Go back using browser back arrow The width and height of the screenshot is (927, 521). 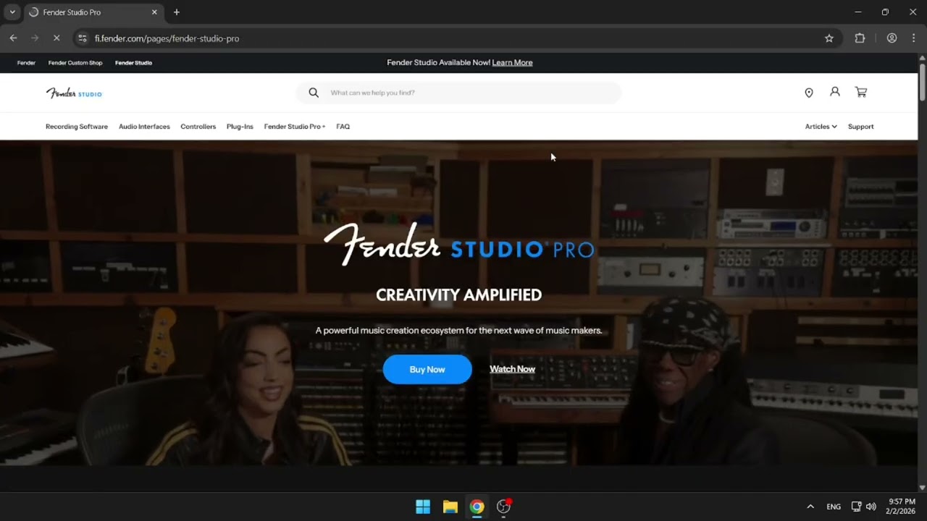click(13, 38)
